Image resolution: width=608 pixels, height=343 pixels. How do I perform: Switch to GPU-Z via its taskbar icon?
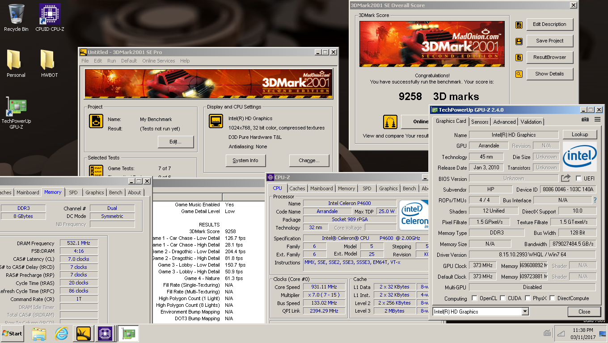[128, 333]
